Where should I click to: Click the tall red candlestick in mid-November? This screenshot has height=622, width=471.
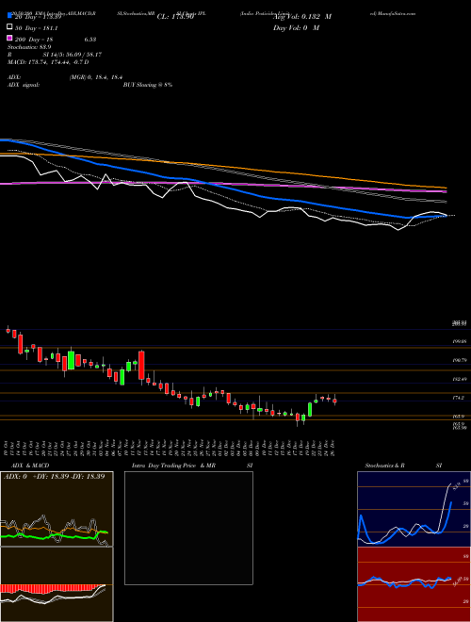point(141,366)
